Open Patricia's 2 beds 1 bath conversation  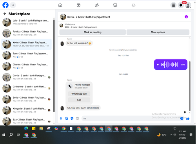coord(26,33)
